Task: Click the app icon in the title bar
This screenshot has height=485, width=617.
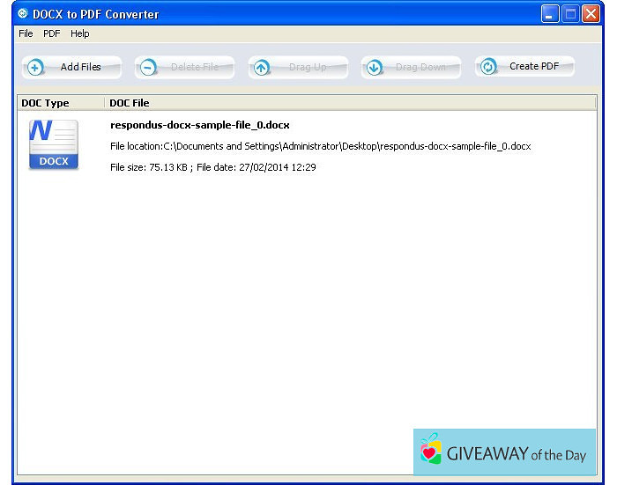Action: [23, 13]
